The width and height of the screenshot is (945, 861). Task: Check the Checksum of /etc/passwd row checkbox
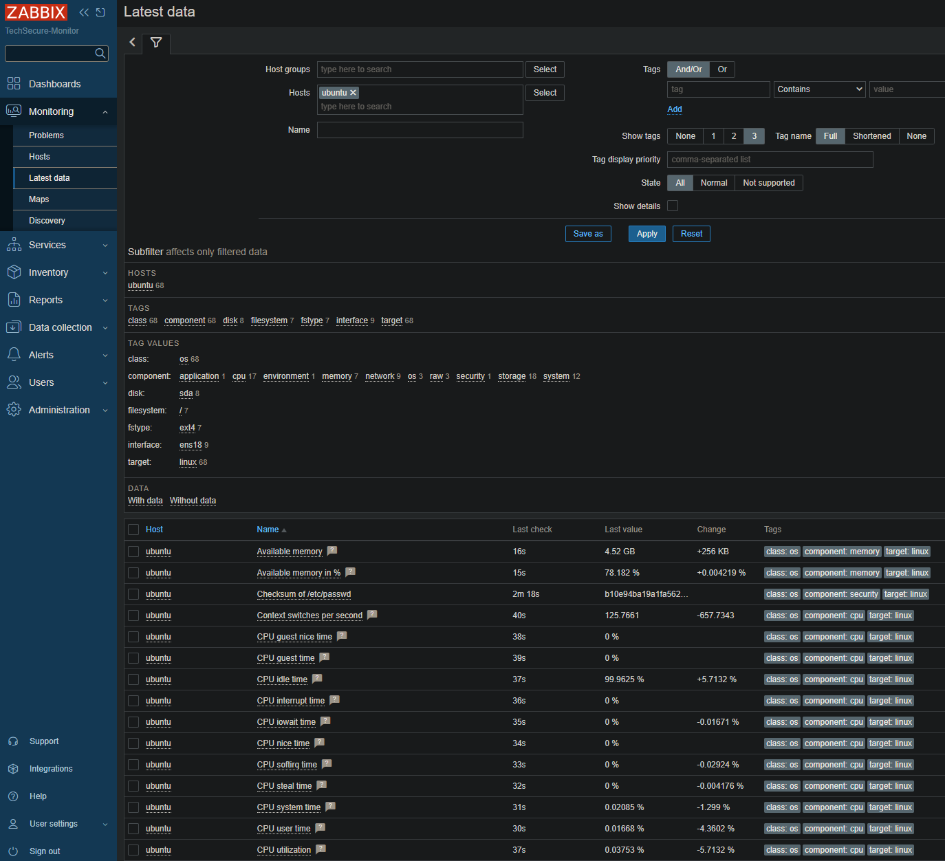133,594
